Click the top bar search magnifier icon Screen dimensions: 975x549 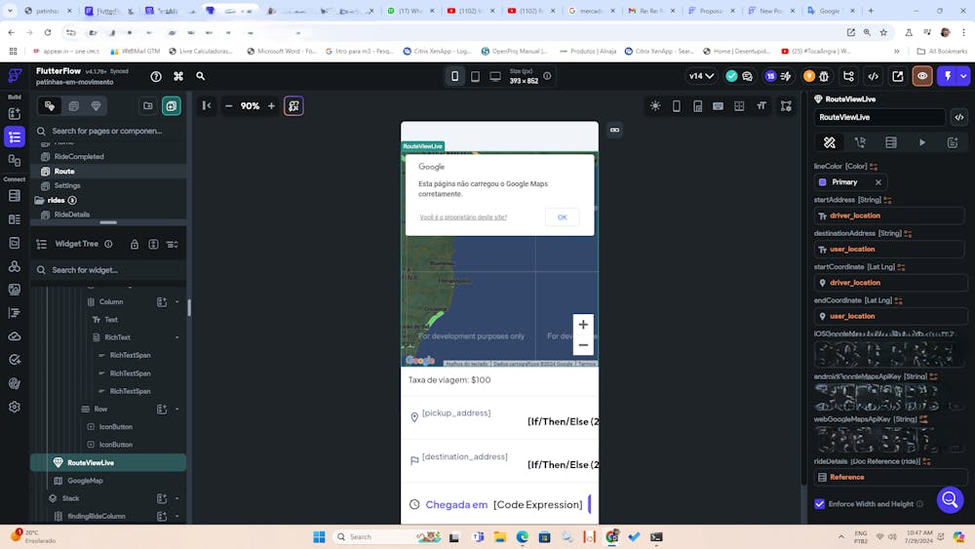(x=200, y=76)
